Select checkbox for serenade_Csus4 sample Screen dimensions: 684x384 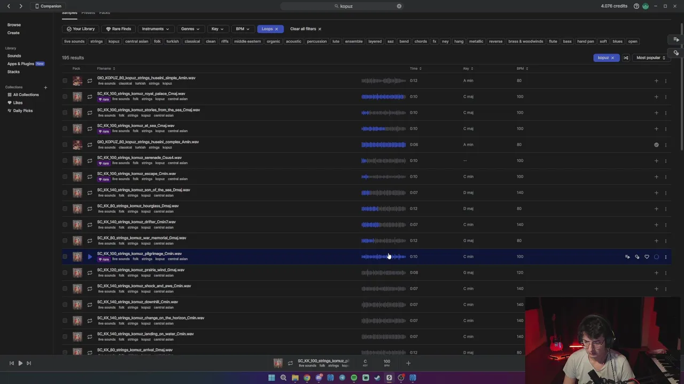click(x=65, y=161)
